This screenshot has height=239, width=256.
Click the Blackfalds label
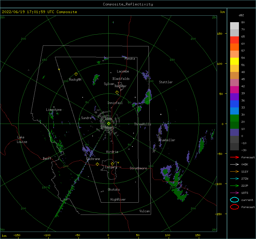[121, 79]
